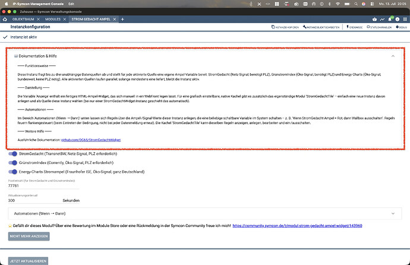410x265 pixels.
Task: Click the Dokumentation & Hilfe header title
Action: pyautogui.click(x=37, y=56)
